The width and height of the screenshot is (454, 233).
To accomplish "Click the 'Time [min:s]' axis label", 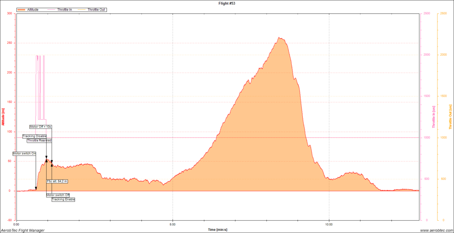I will 218,229.
